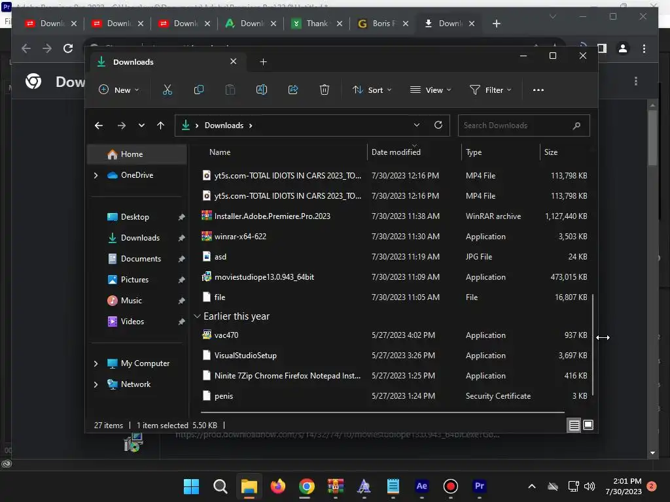Open the Sort dropdown
Viewport: 670px width, 502px height.
pyautogui.click(x=372, y=90)
